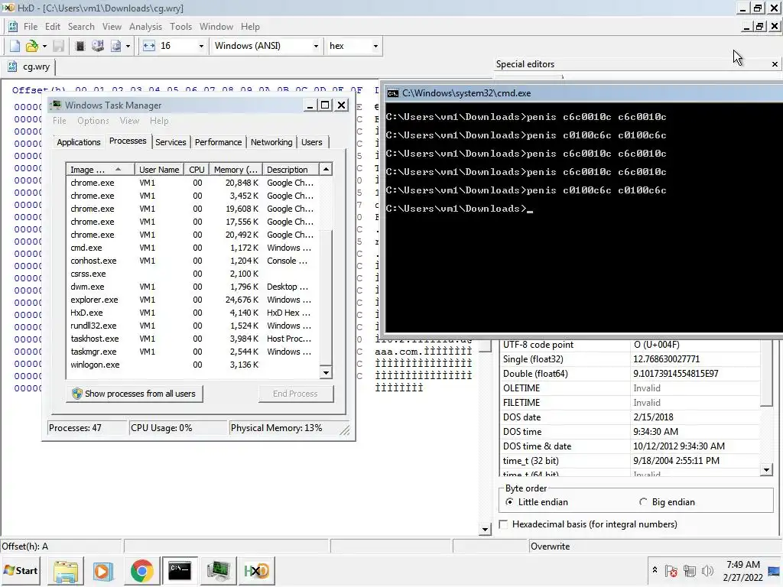This screenshot has height=587, width=783.
Task: Switch to Task Manager Performance tab
Action: pos(218,142)
